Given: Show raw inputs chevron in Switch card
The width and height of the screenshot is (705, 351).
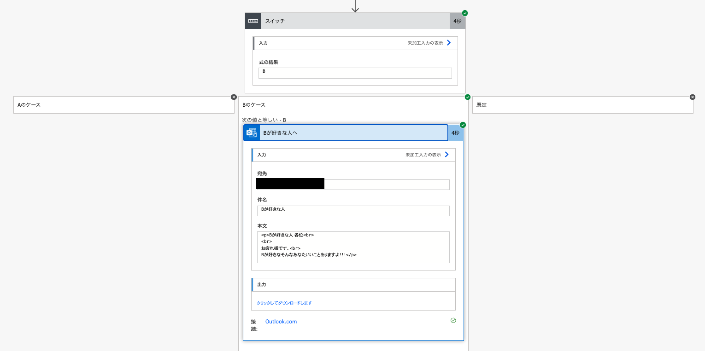Looking at the screenshot, I should pos(449,43).
